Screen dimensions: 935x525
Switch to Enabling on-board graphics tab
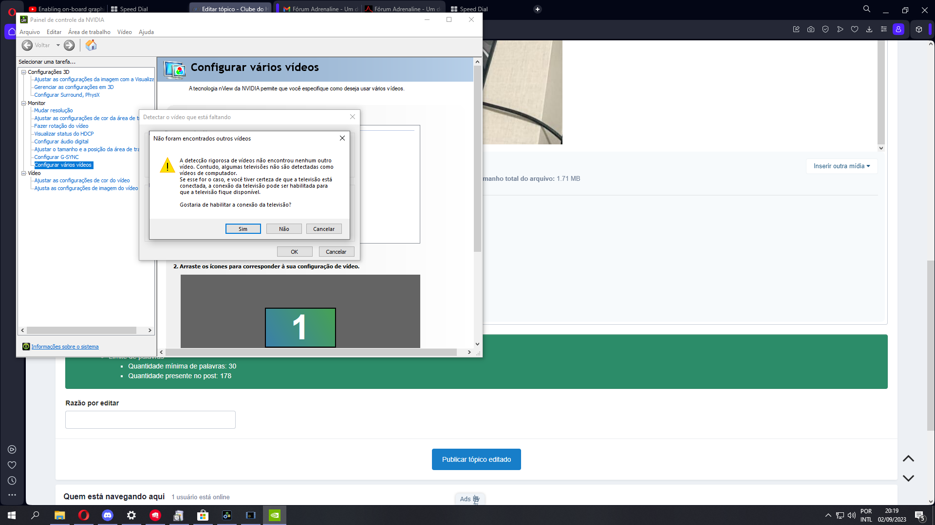[x=66, y=9]
